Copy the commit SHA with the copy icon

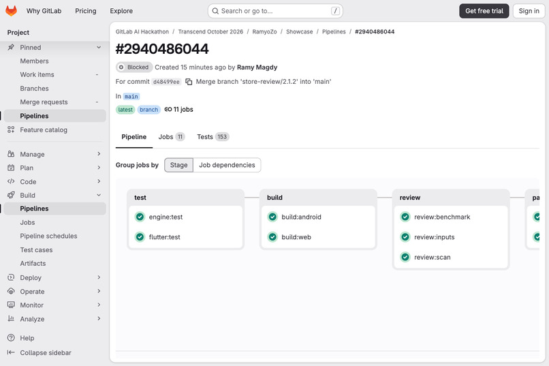click(189, 82)
